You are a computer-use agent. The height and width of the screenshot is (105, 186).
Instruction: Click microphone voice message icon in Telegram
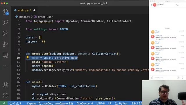pos(183,78)
